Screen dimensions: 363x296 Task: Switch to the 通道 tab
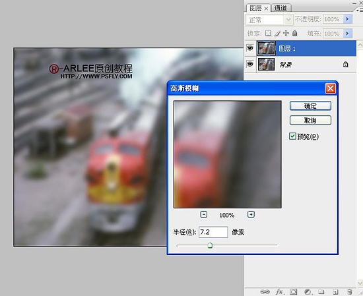click(280, 8)
